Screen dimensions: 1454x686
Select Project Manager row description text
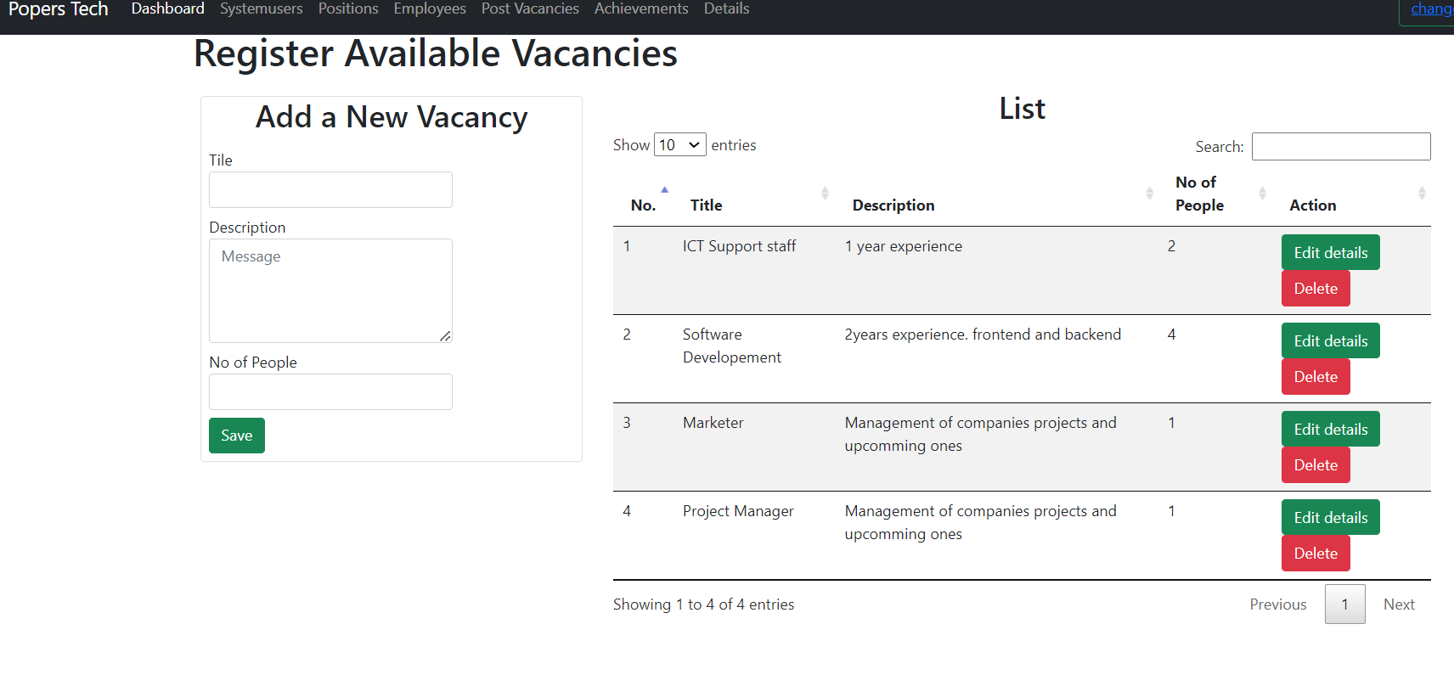(x=981, y=522)
